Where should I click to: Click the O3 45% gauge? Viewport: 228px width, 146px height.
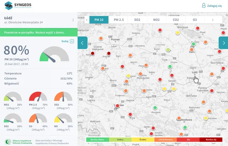point(38,118)
